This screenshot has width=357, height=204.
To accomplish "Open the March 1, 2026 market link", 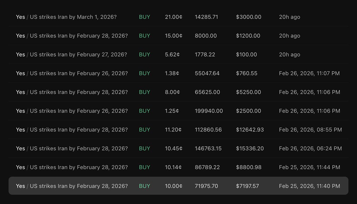I will pos(73,17).
